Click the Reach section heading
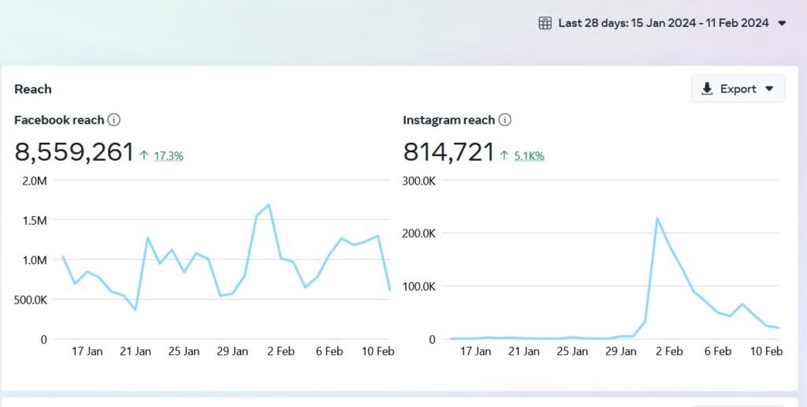 tap(33, 89)
